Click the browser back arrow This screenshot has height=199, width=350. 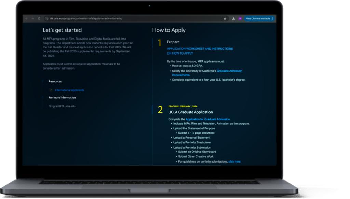click(x=26, y=19)
